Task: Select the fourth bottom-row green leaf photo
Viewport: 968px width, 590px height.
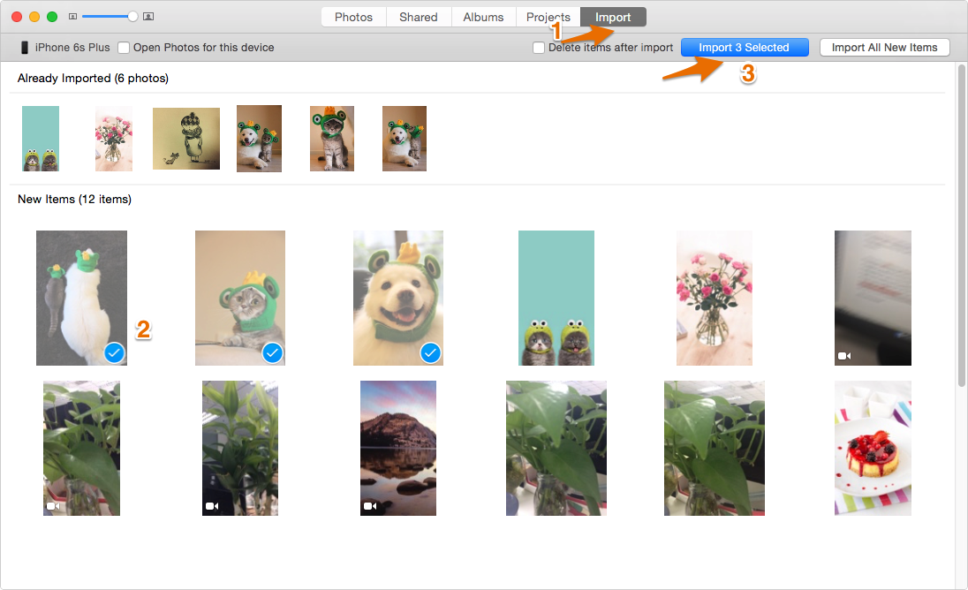Action: pos(556,448)
